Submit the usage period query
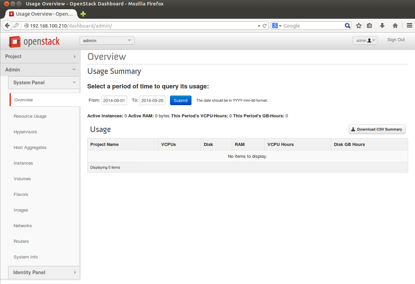The height and width of the screenshot is (284, 415). click(181, 100)
